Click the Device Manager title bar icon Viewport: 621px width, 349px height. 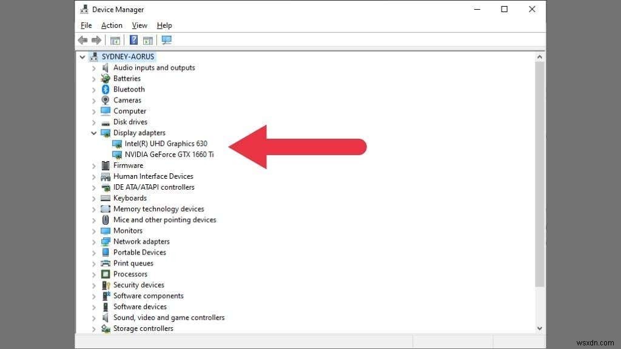pyautogui.click(x=84, y=9)
